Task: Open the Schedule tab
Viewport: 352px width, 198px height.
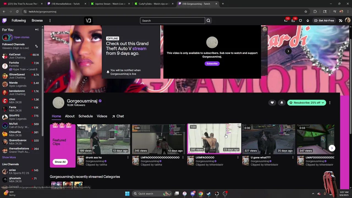Action: coord(86,116)
